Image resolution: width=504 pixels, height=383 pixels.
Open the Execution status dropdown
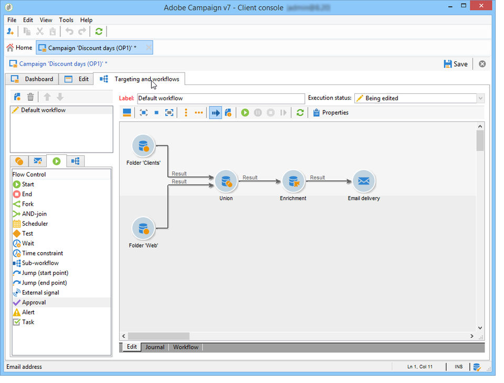480,98
